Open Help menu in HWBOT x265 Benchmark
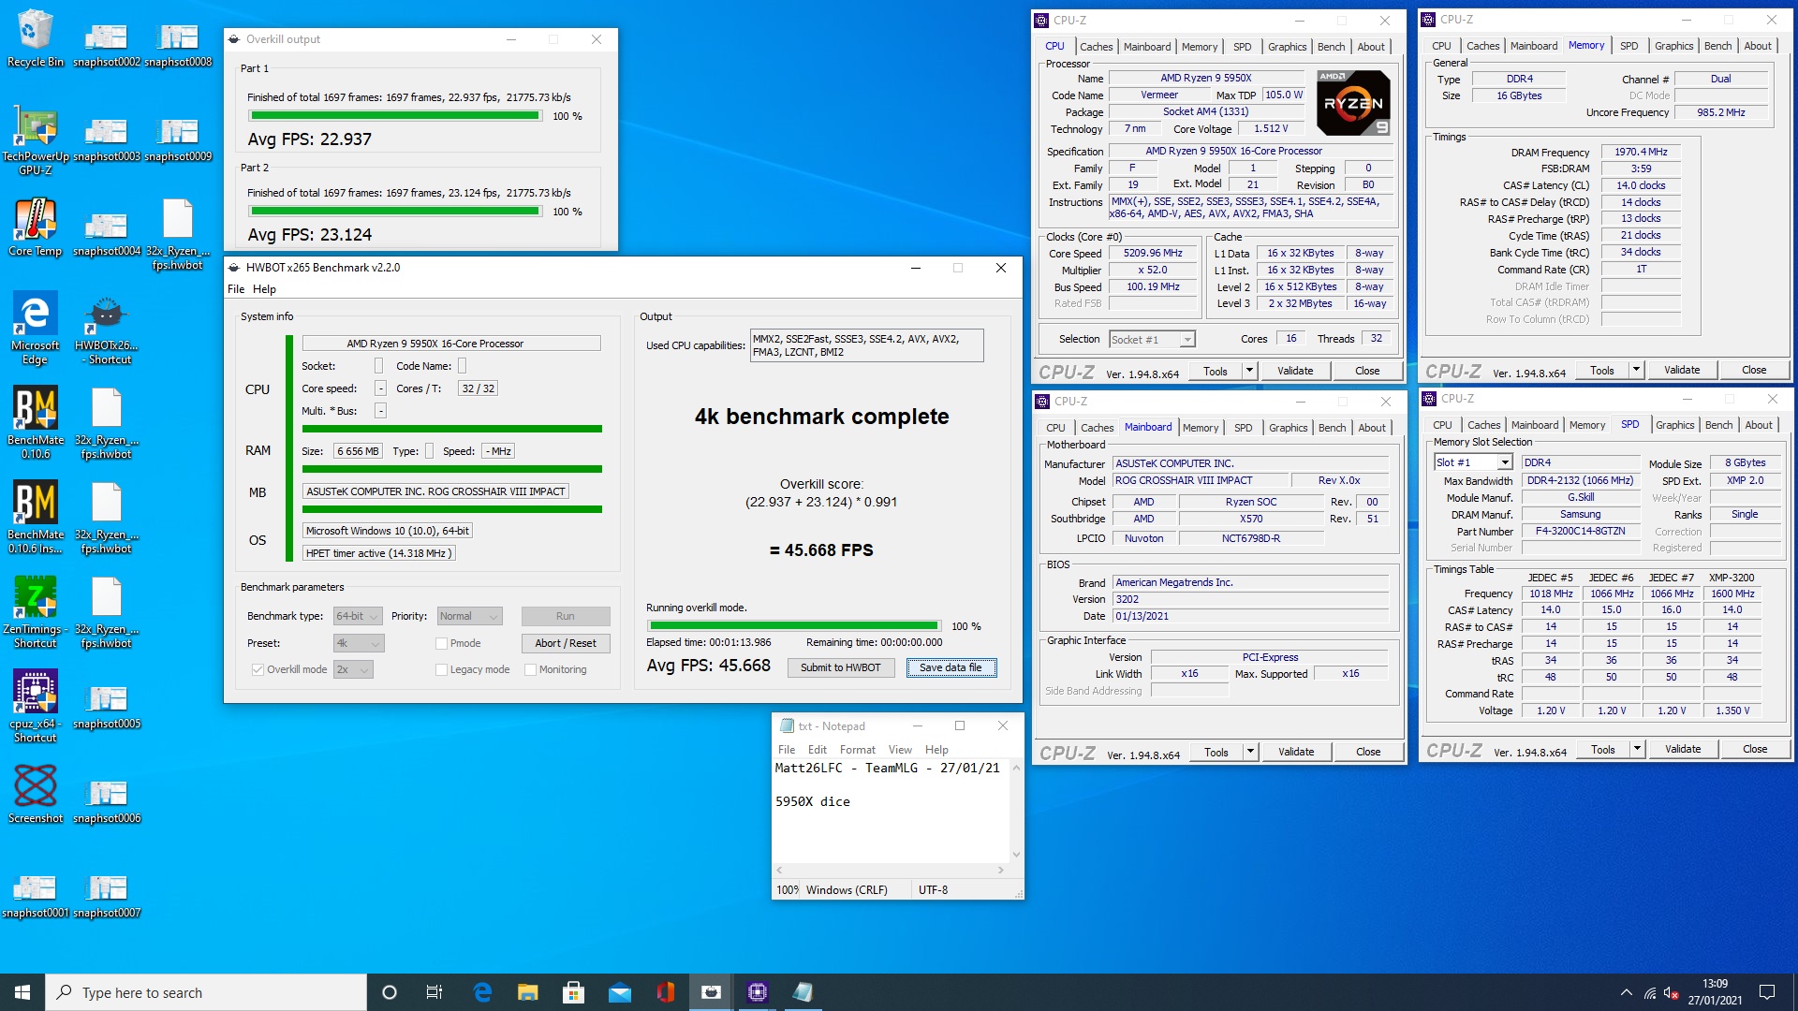Viewport: 1798px width, 1011px height. click(264, 289)
